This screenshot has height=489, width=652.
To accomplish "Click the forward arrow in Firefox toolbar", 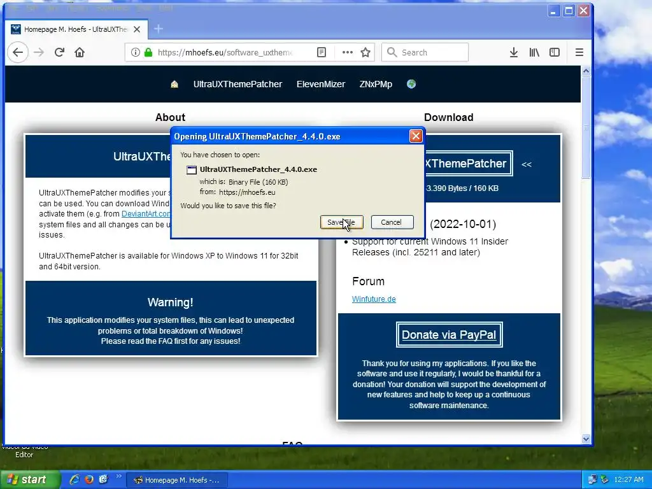I will [x=39, y=52].
